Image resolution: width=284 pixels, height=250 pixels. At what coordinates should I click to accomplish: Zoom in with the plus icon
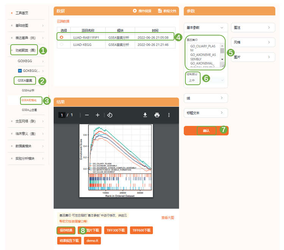pos(97,115)
